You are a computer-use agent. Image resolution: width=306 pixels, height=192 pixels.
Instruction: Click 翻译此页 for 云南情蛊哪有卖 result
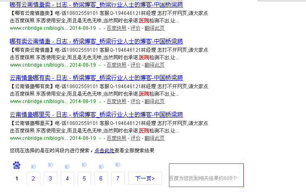(154, 101)
